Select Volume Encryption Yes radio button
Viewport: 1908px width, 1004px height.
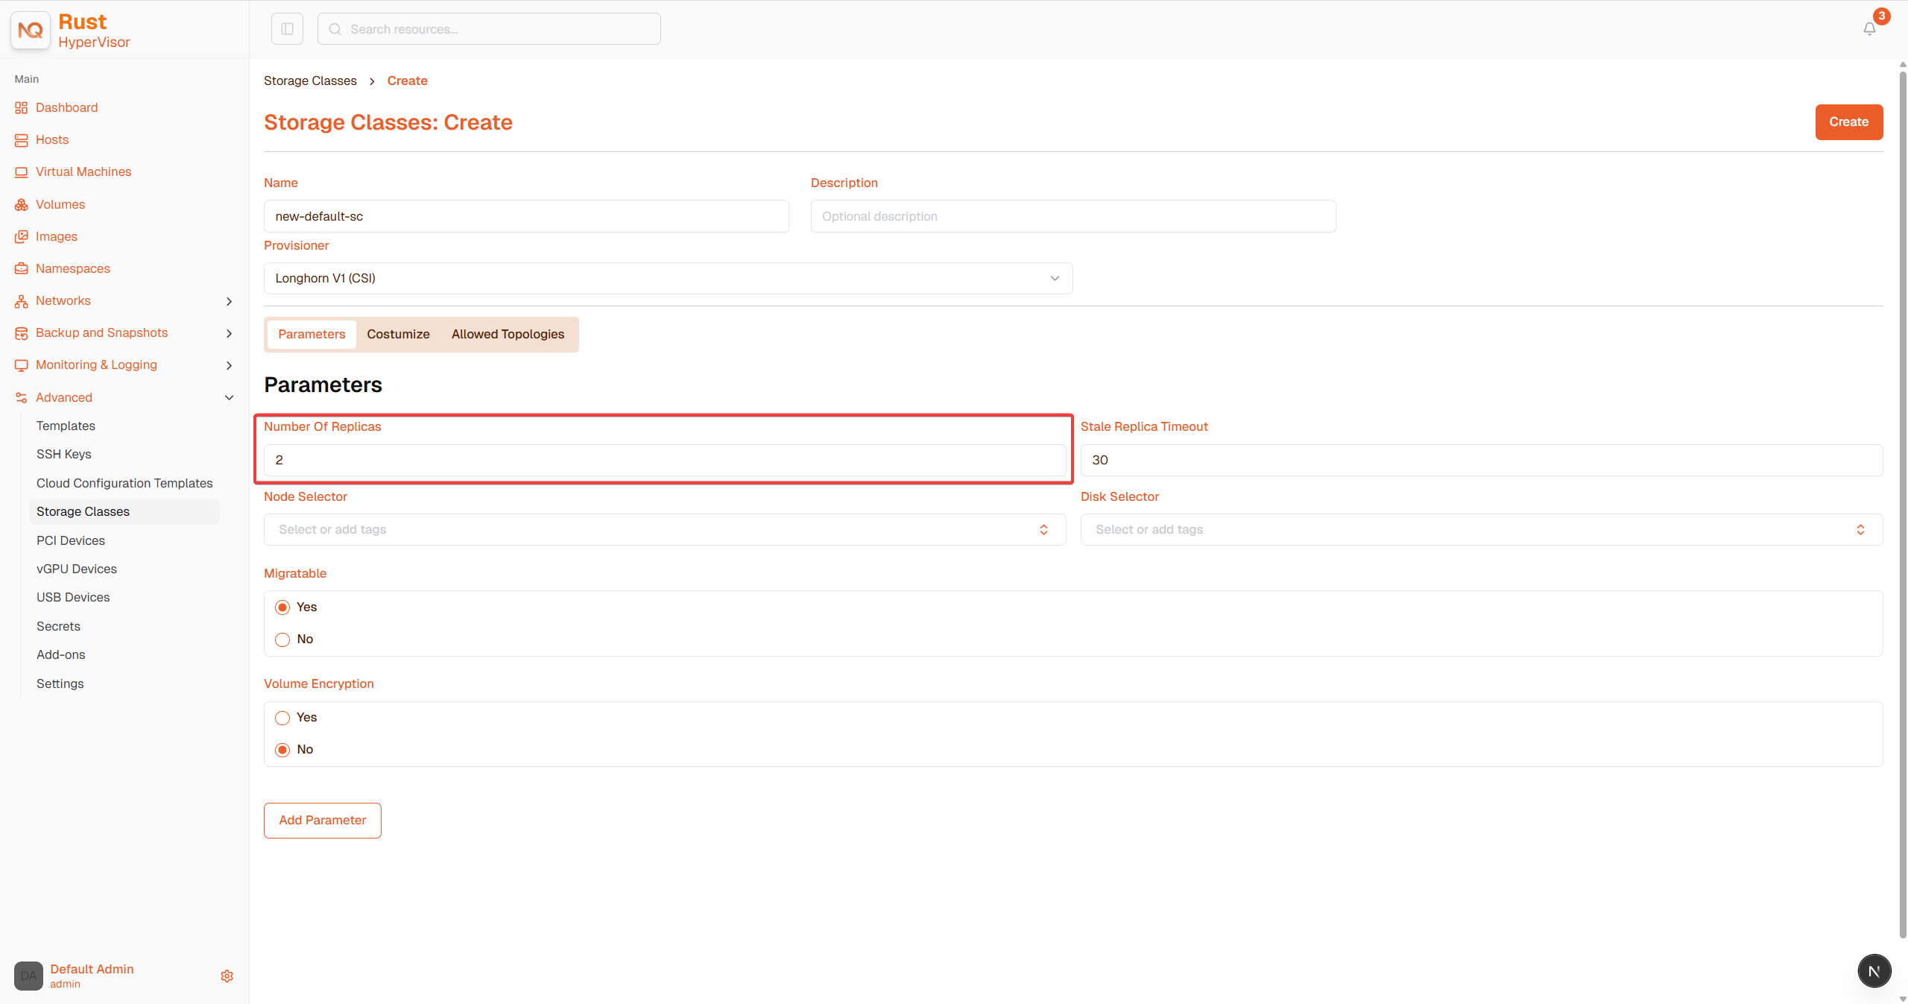click(282, 718)
